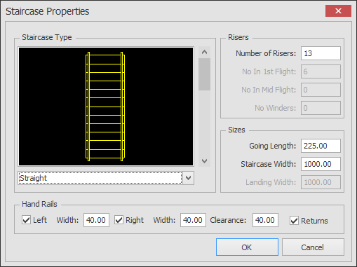The height and width of the screenshot is (267, 357).
Task: Click the 'Hand Rails' group heading
Action: pos(39,204)
